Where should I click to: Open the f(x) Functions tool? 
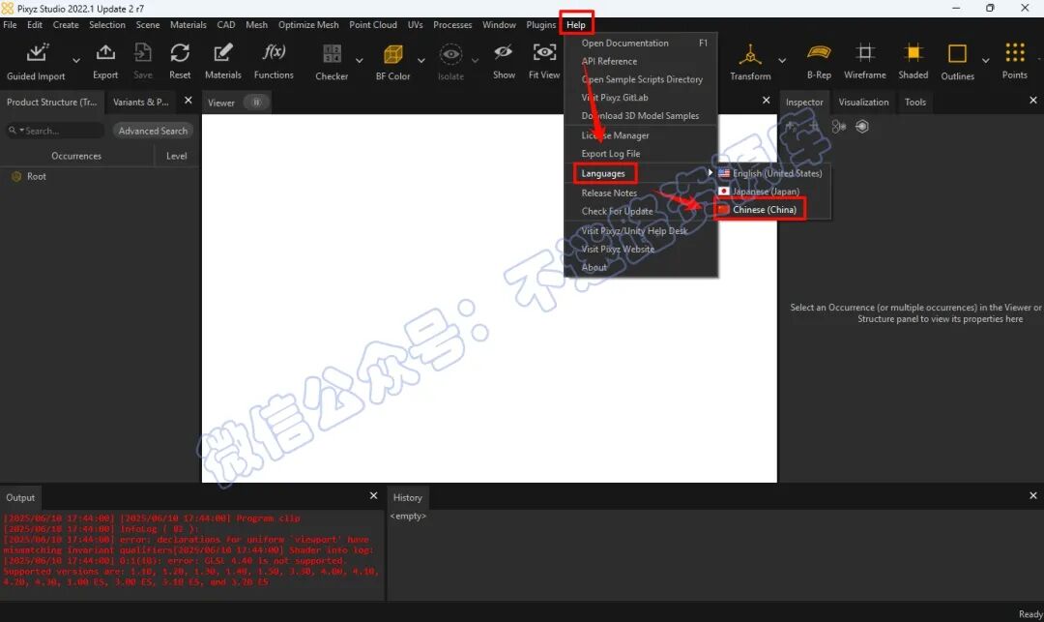[274, 52]
